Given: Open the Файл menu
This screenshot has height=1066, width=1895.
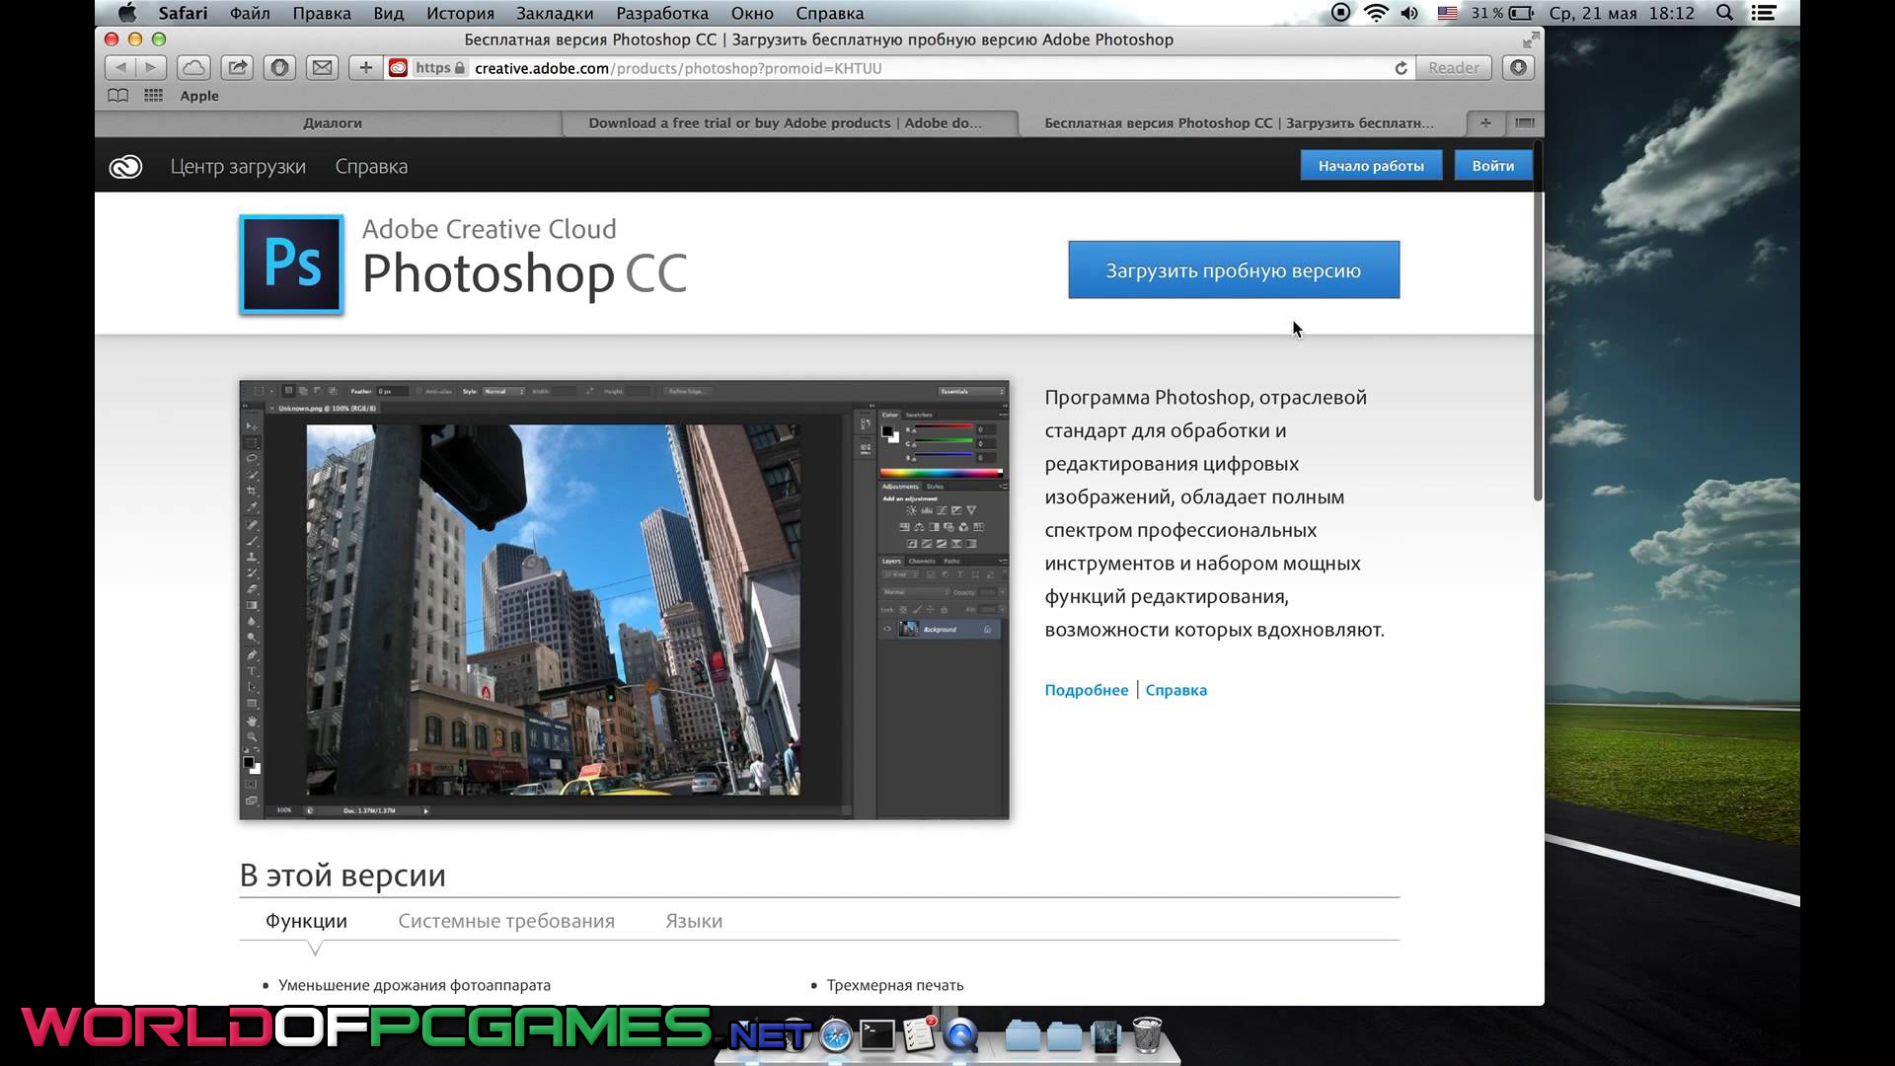Looking at the screenshot, I should coord(250,13).
